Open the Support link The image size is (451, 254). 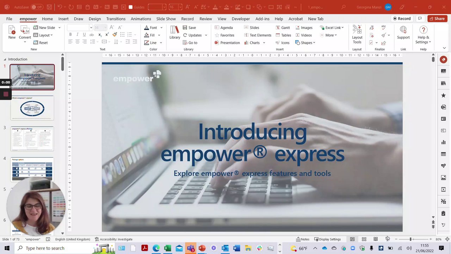[x=403, y=32]
